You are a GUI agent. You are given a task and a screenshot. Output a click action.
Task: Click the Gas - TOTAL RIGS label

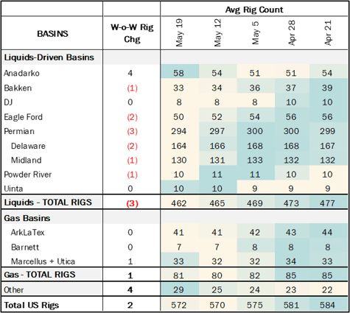[x=40, y=275]
